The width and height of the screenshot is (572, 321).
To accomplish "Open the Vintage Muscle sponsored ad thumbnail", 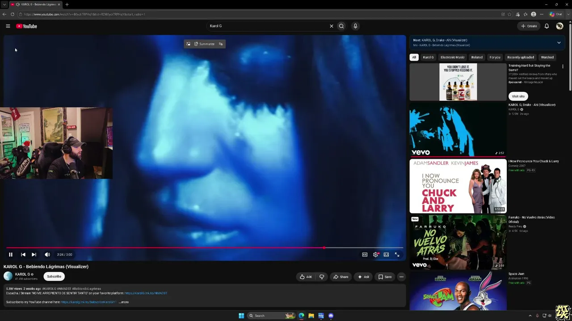I will coord(458,82).
